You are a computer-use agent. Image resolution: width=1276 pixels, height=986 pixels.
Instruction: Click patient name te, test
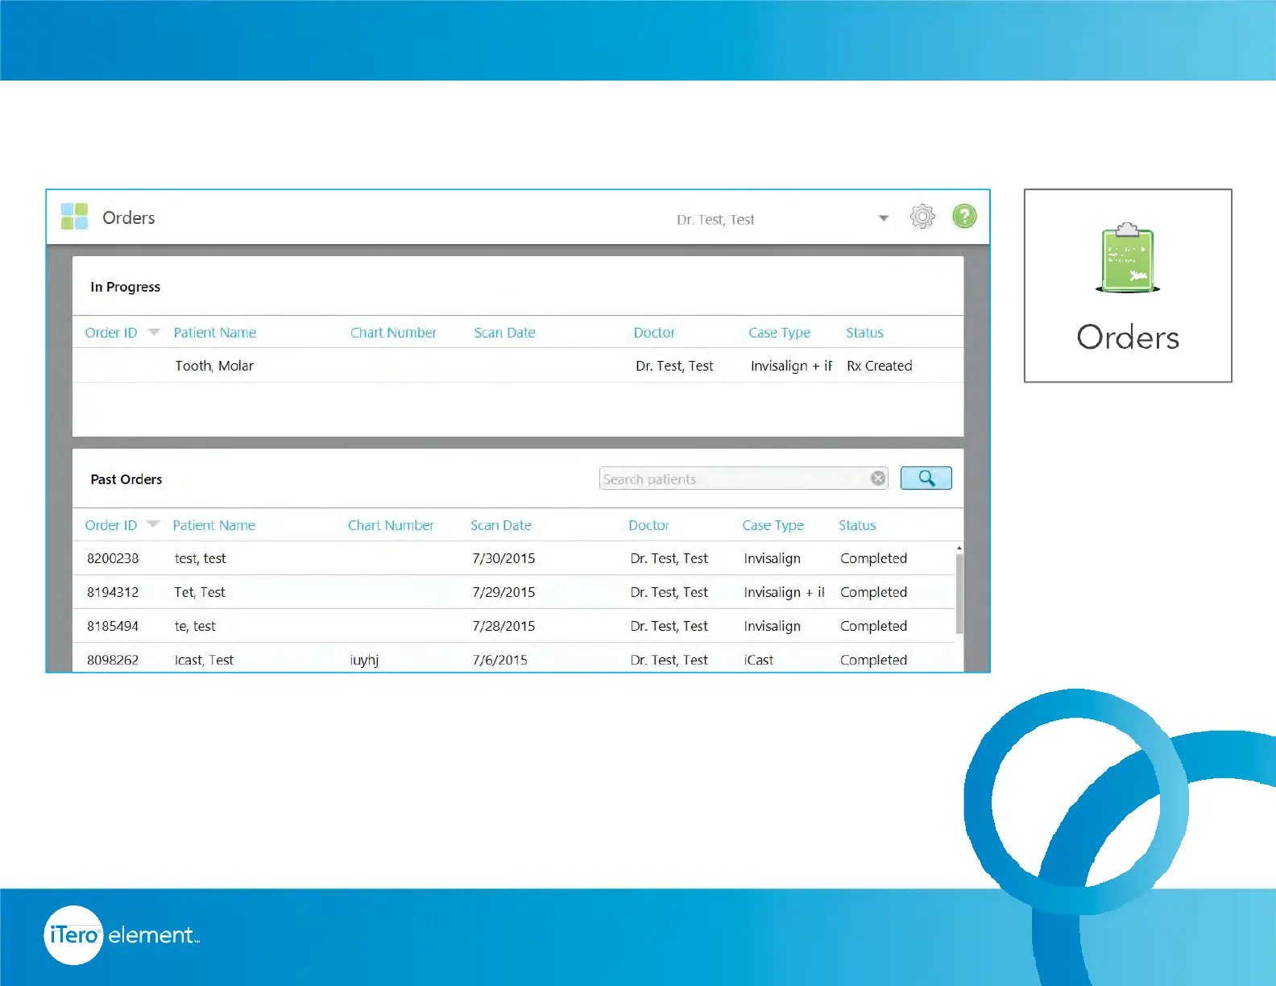[195, 626]
